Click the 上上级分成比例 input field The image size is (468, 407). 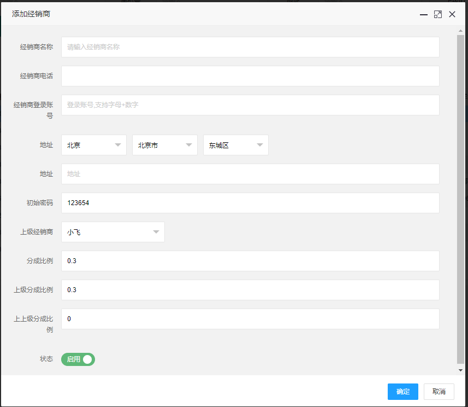pos(250,319)
